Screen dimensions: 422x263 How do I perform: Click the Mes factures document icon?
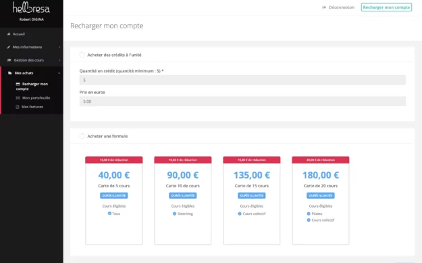[x=18, y=107]
